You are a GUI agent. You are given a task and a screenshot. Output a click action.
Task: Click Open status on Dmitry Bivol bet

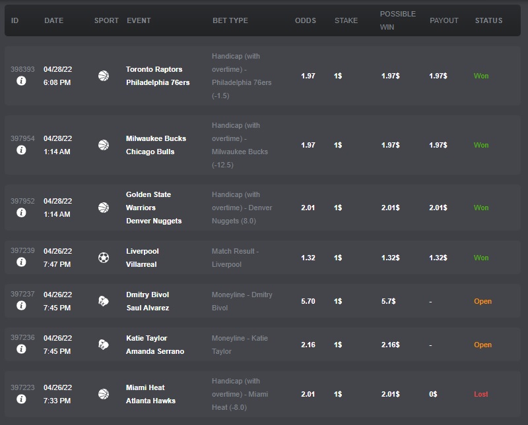tap(482, 301)
